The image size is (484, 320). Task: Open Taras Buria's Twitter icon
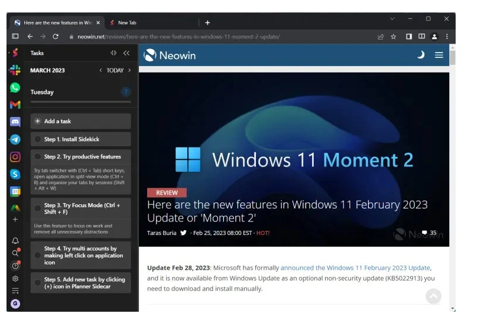pyautogui.click(x=183, y=233)
